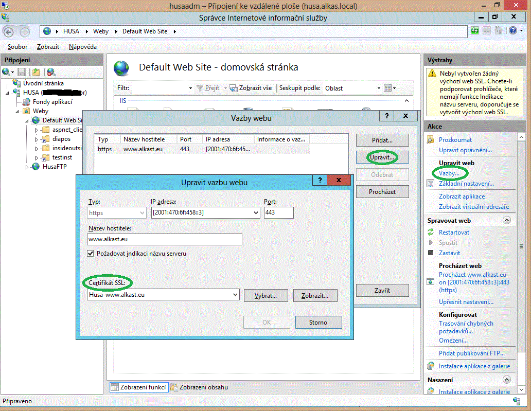Open the Soubor menu
Viewport: 531px width, 411px height.
click(17, 47)
